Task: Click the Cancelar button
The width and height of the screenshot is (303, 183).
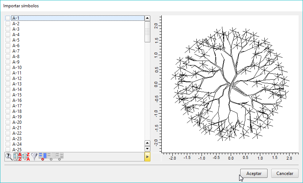Action: [x=285, y=174]
